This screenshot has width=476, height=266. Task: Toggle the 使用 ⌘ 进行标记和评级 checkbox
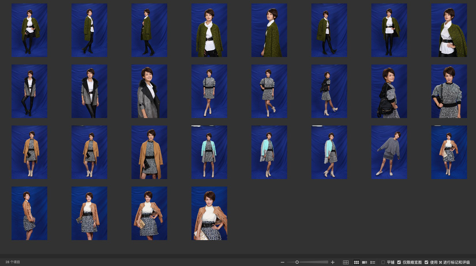426,262
